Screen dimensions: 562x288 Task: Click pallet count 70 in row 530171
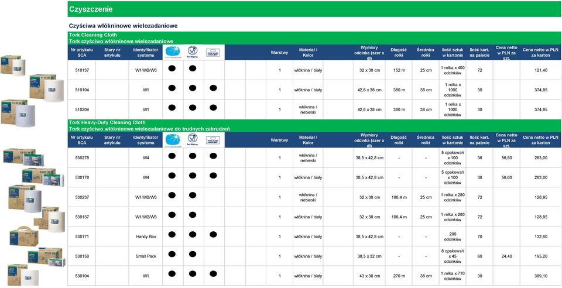click(x=479, y=236)
